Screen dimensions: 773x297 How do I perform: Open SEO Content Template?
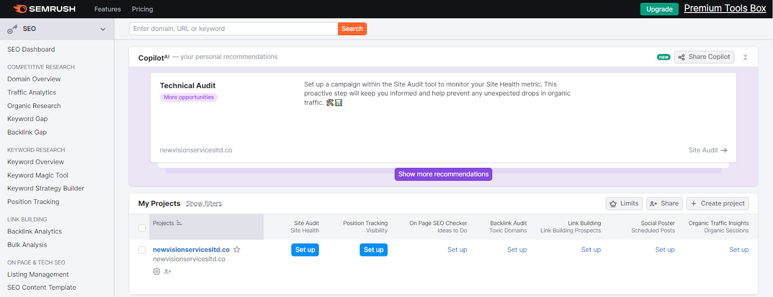pos(42,287)
